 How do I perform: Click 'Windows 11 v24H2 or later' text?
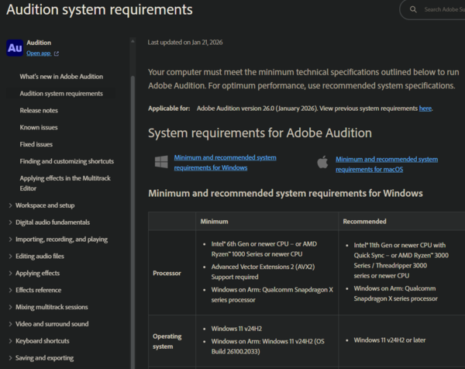tap(389, 340)
